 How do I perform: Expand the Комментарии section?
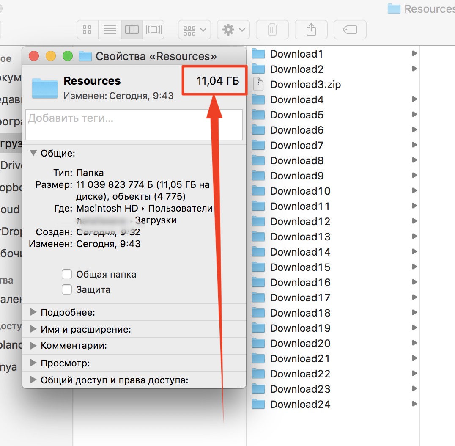pyautogui.click(x=33, y=346)
